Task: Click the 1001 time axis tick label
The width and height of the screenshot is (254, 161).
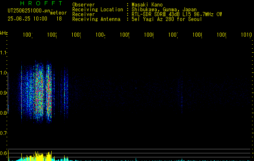Action: (x=28, y=35)
